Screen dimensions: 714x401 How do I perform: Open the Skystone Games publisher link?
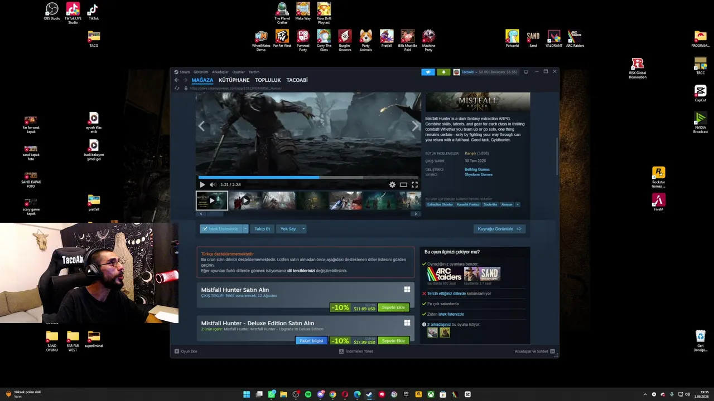479,174
